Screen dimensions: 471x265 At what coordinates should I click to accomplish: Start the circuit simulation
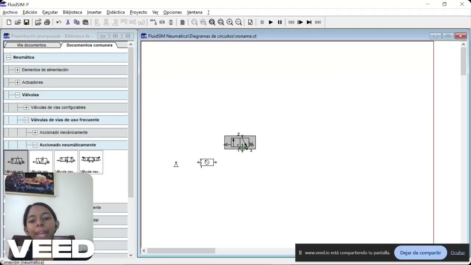coord(271,22)
